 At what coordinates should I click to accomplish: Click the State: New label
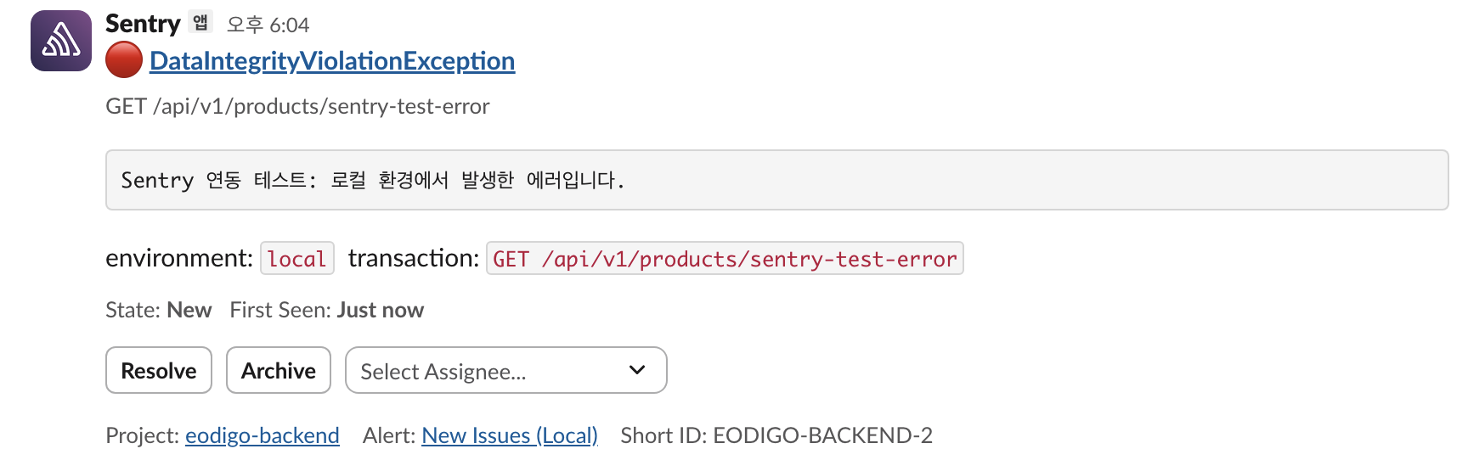coord(158,310)
